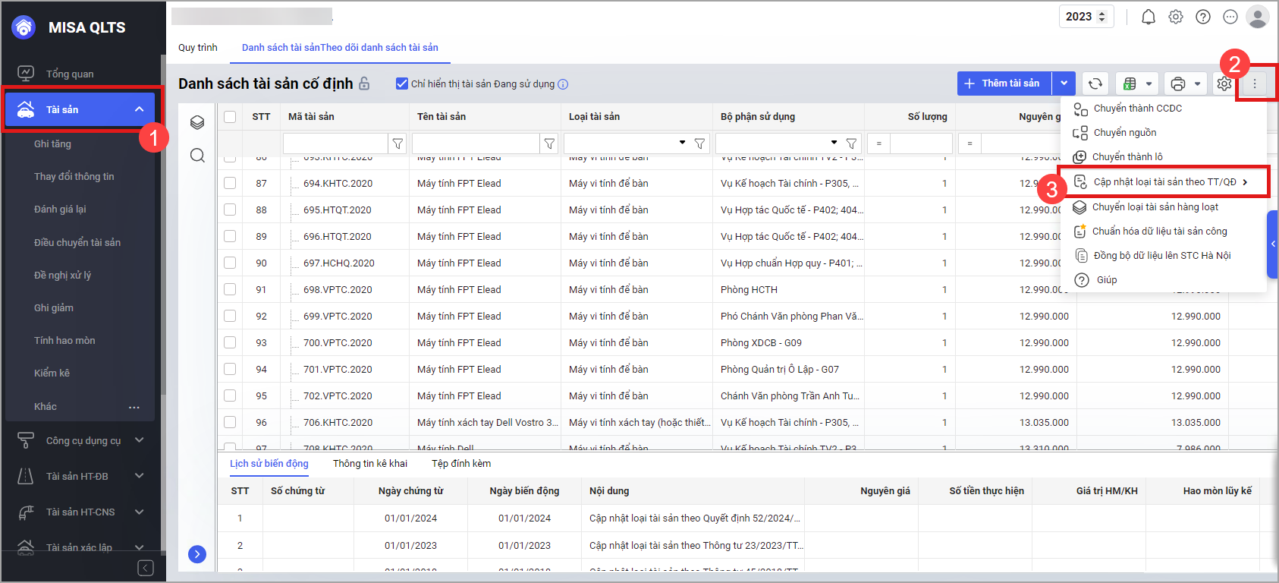Open Ghi tăng in the sidebar
The height and width of the screenshot is (583, 1279).
coord(52,143)
